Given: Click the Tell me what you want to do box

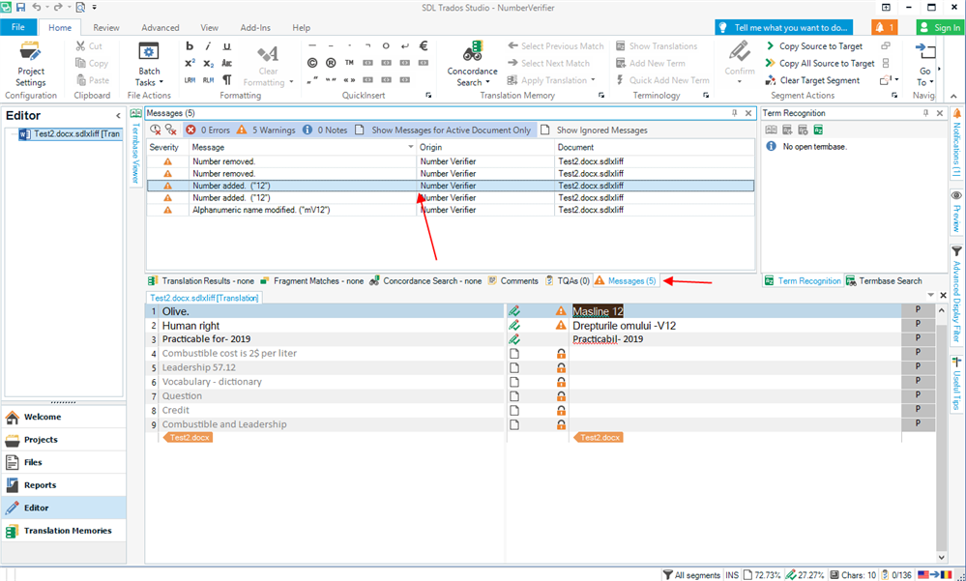Looking at the screenshot, I should point(784,28).
